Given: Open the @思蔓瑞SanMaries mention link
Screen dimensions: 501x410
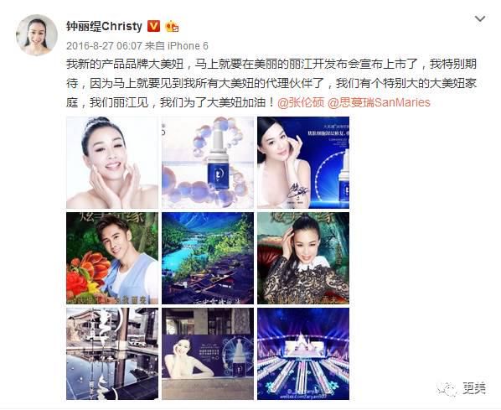Looking at the screenshot, I should click(x=379, y=102).
